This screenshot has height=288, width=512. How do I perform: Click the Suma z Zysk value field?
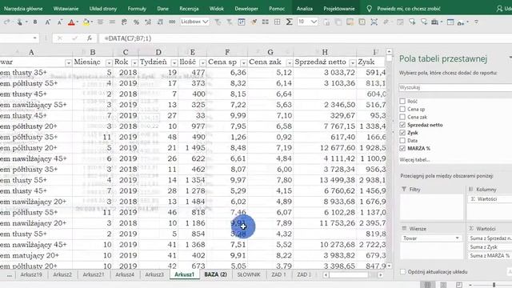(x=490, y=247)
